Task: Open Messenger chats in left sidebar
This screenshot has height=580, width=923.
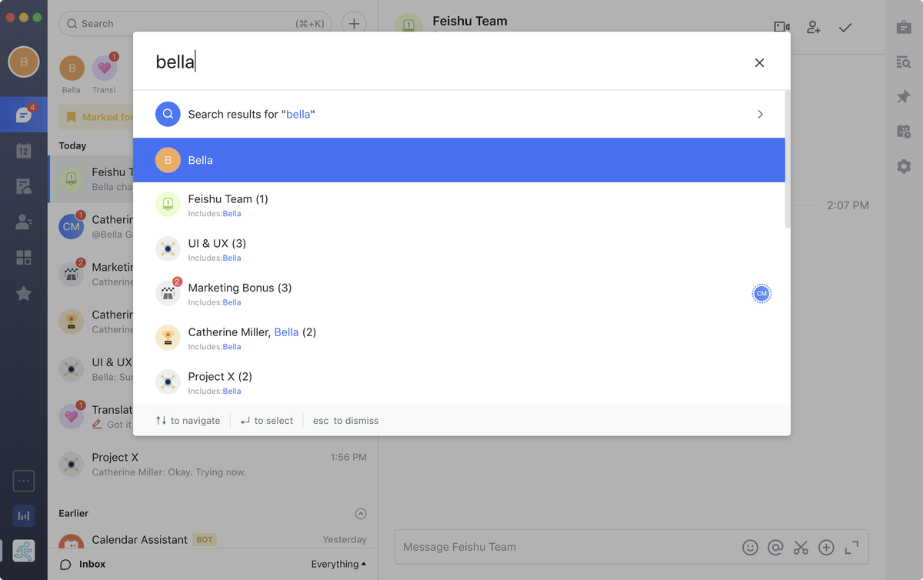Action: (24, 115)
